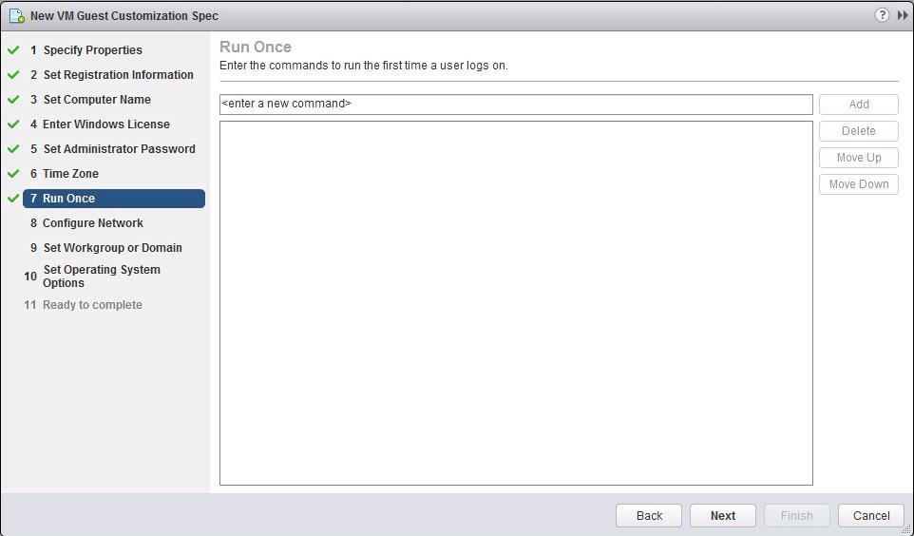Click the Run Once heading text
The image size is (914, 536).
256,47
